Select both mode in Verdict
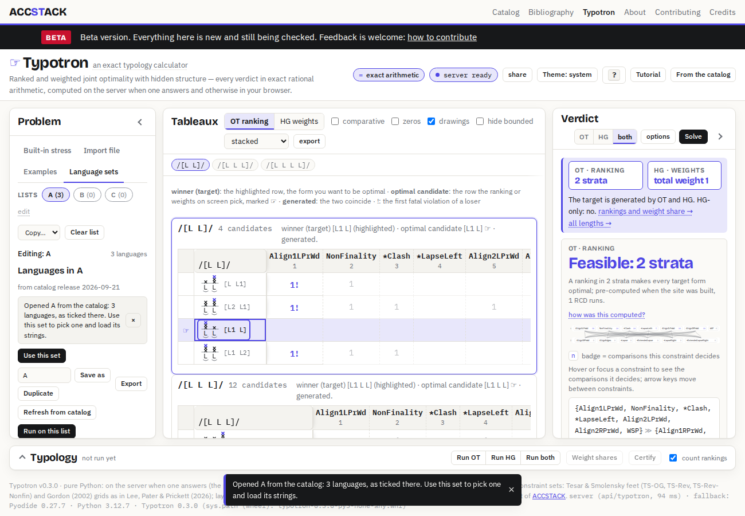Viewport: 745px width, 516px height. (x=625, y=136)
